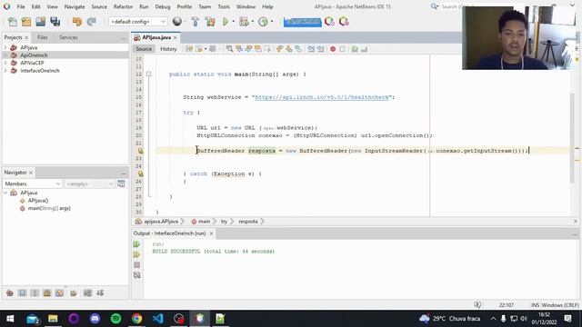
Task: Click the Debug Project icon
Action: (x=244, y=22)
